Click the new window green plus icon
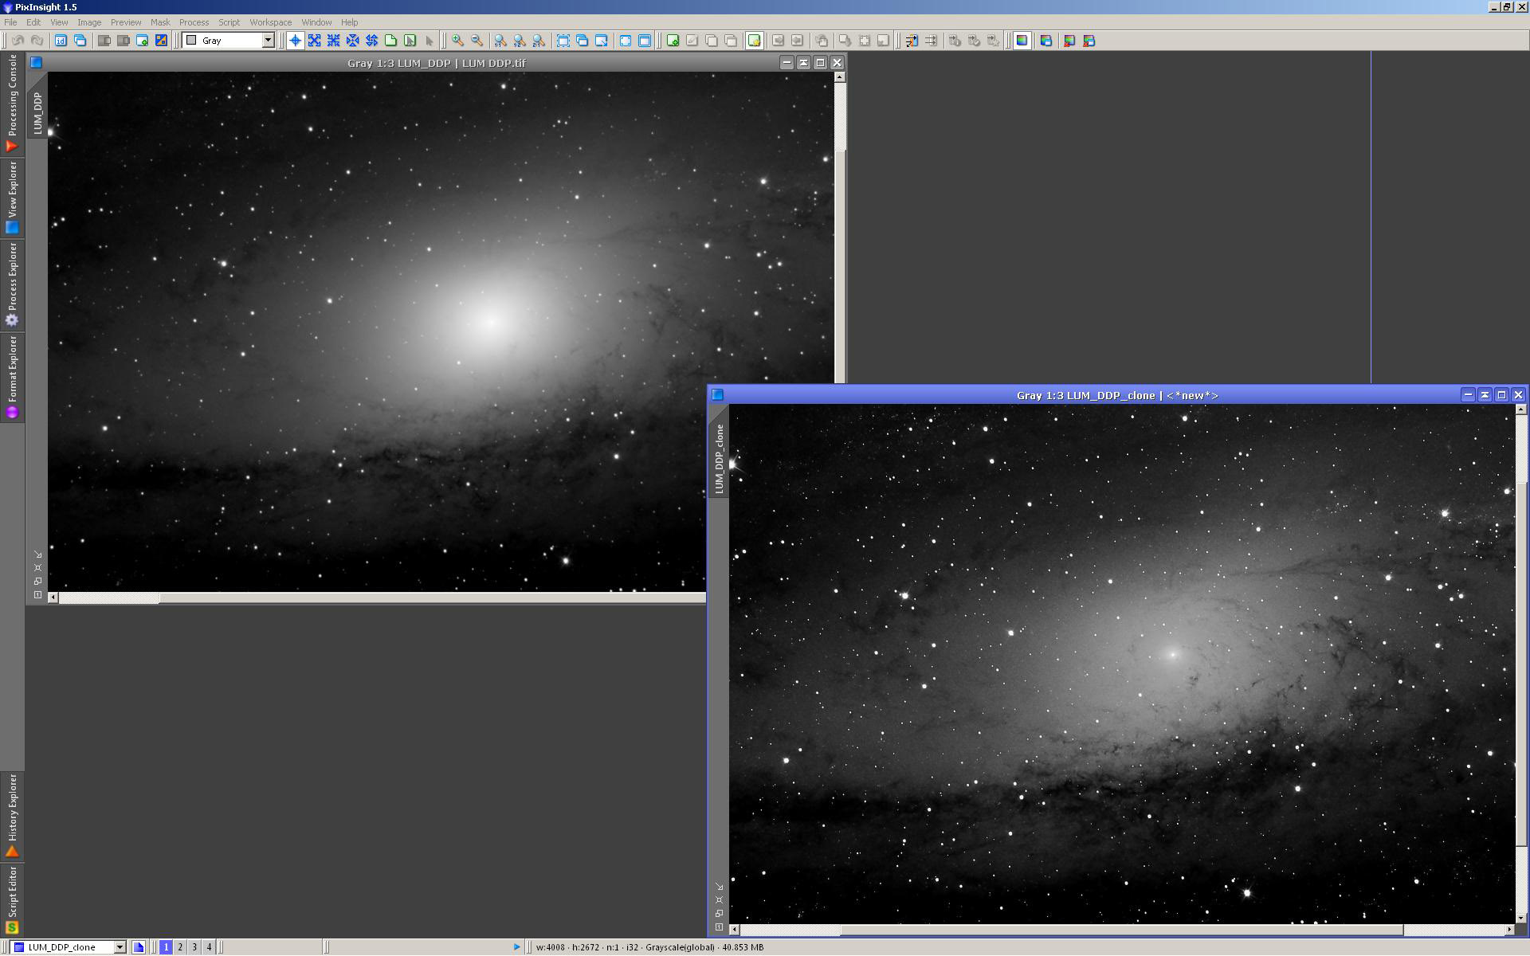Screen dimensions: 1530x956 point(142,41)
